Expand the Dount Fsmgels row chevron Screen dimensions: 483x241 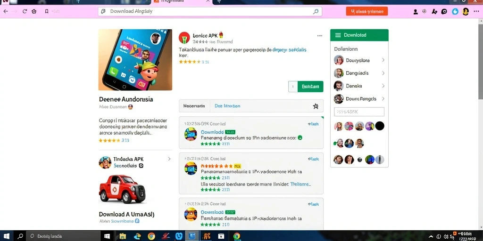click(x=383, y=99)
